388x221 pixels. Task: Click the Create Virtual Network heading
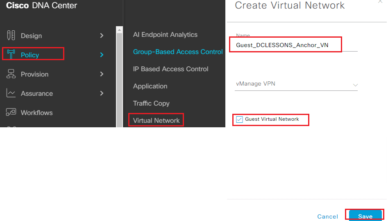(x=290, y=5)
